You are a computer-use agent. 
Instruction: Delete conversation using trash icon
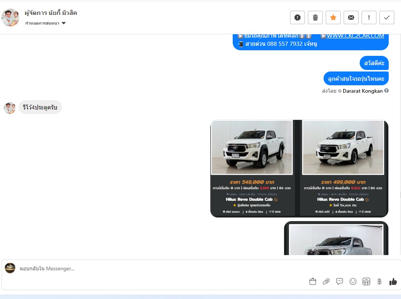click(315, 18)
